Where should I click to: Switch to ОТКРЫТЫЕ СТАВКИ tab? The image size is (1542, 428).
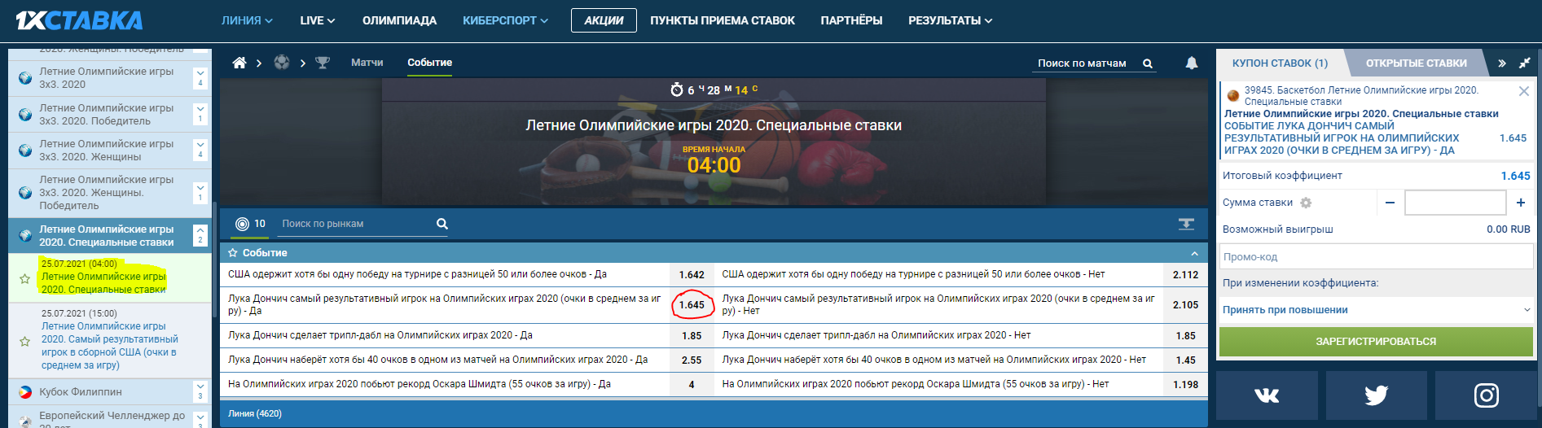[1416, 63]
